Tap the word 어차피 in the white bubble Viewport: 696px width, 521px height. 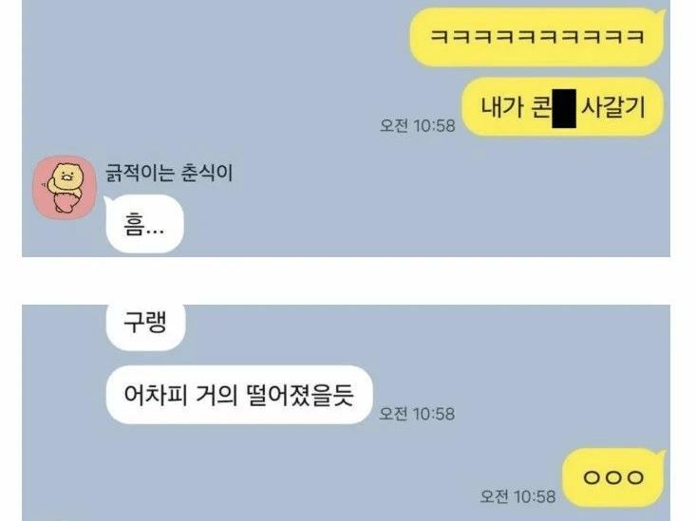(156, 395)
